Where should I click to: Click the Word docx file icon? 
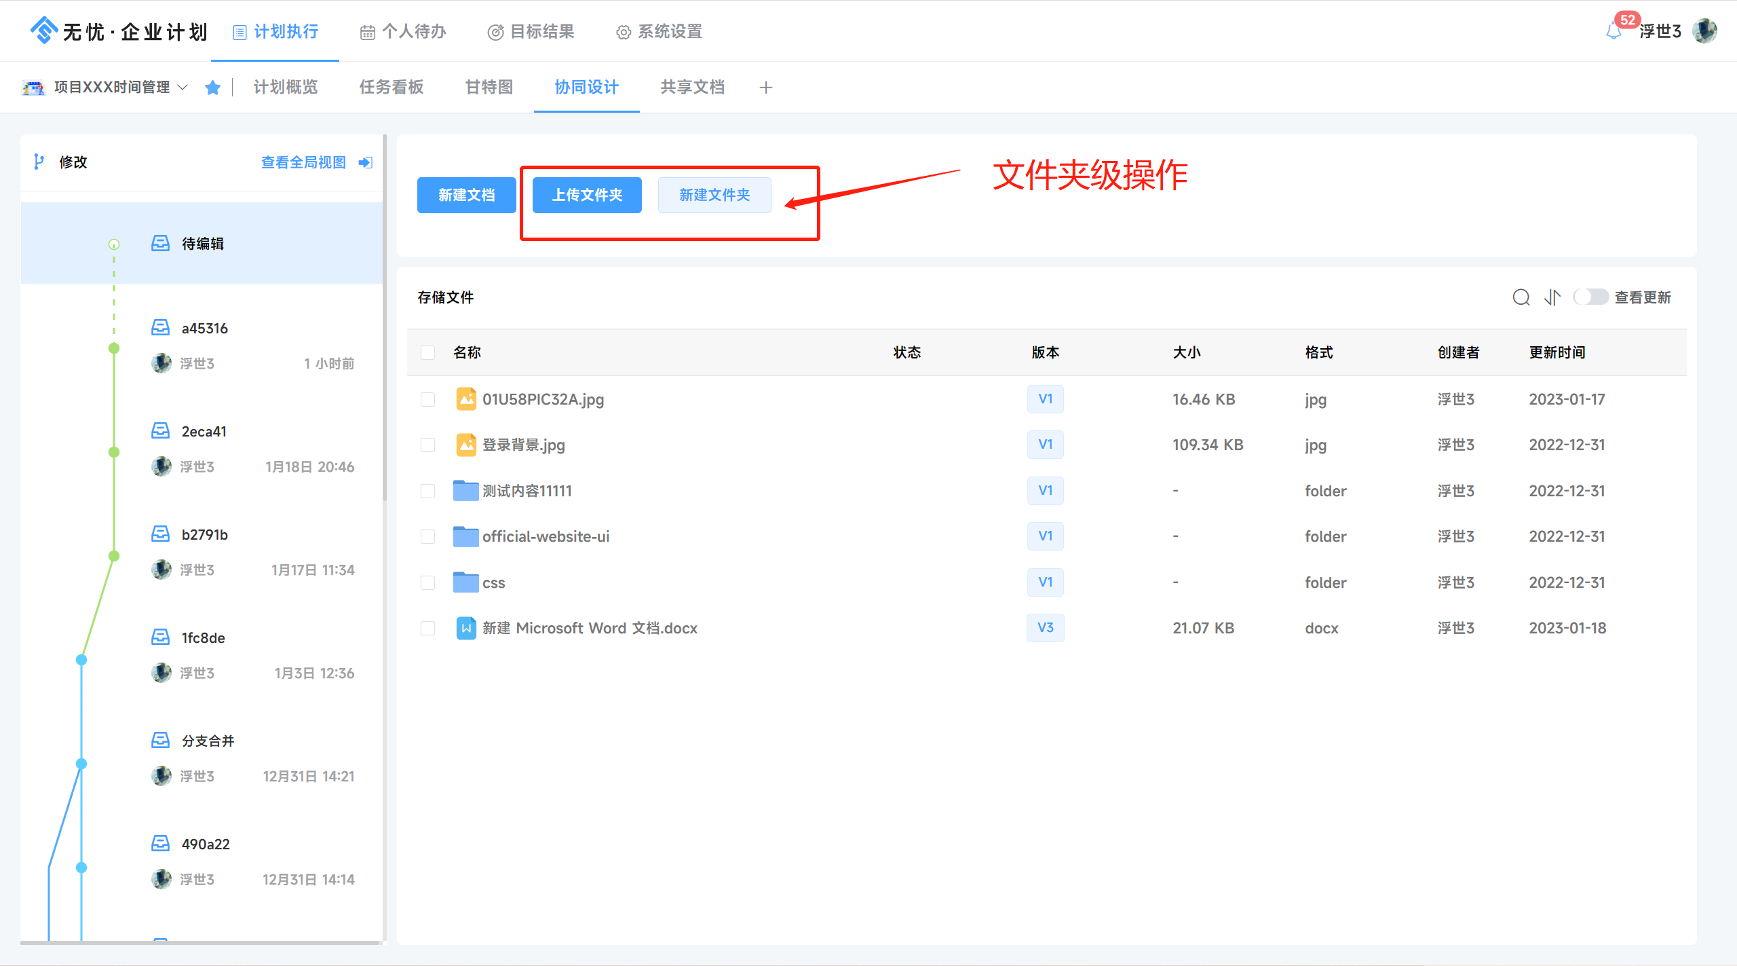(x=465, y=628)
